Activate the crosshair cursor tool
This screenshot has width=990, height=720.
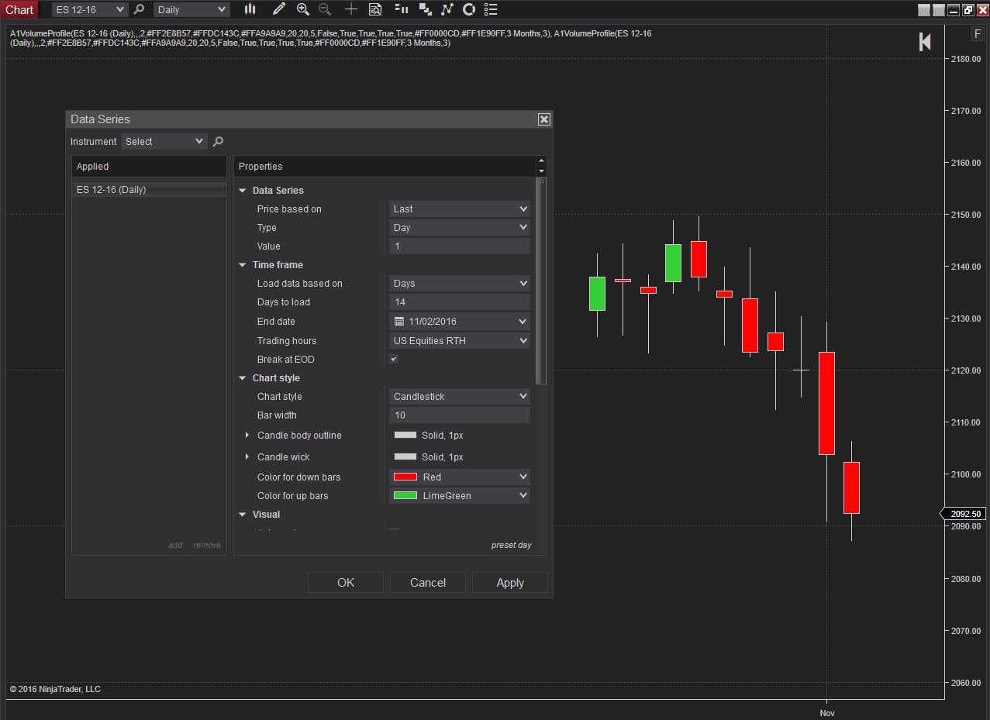click(351, 9)
